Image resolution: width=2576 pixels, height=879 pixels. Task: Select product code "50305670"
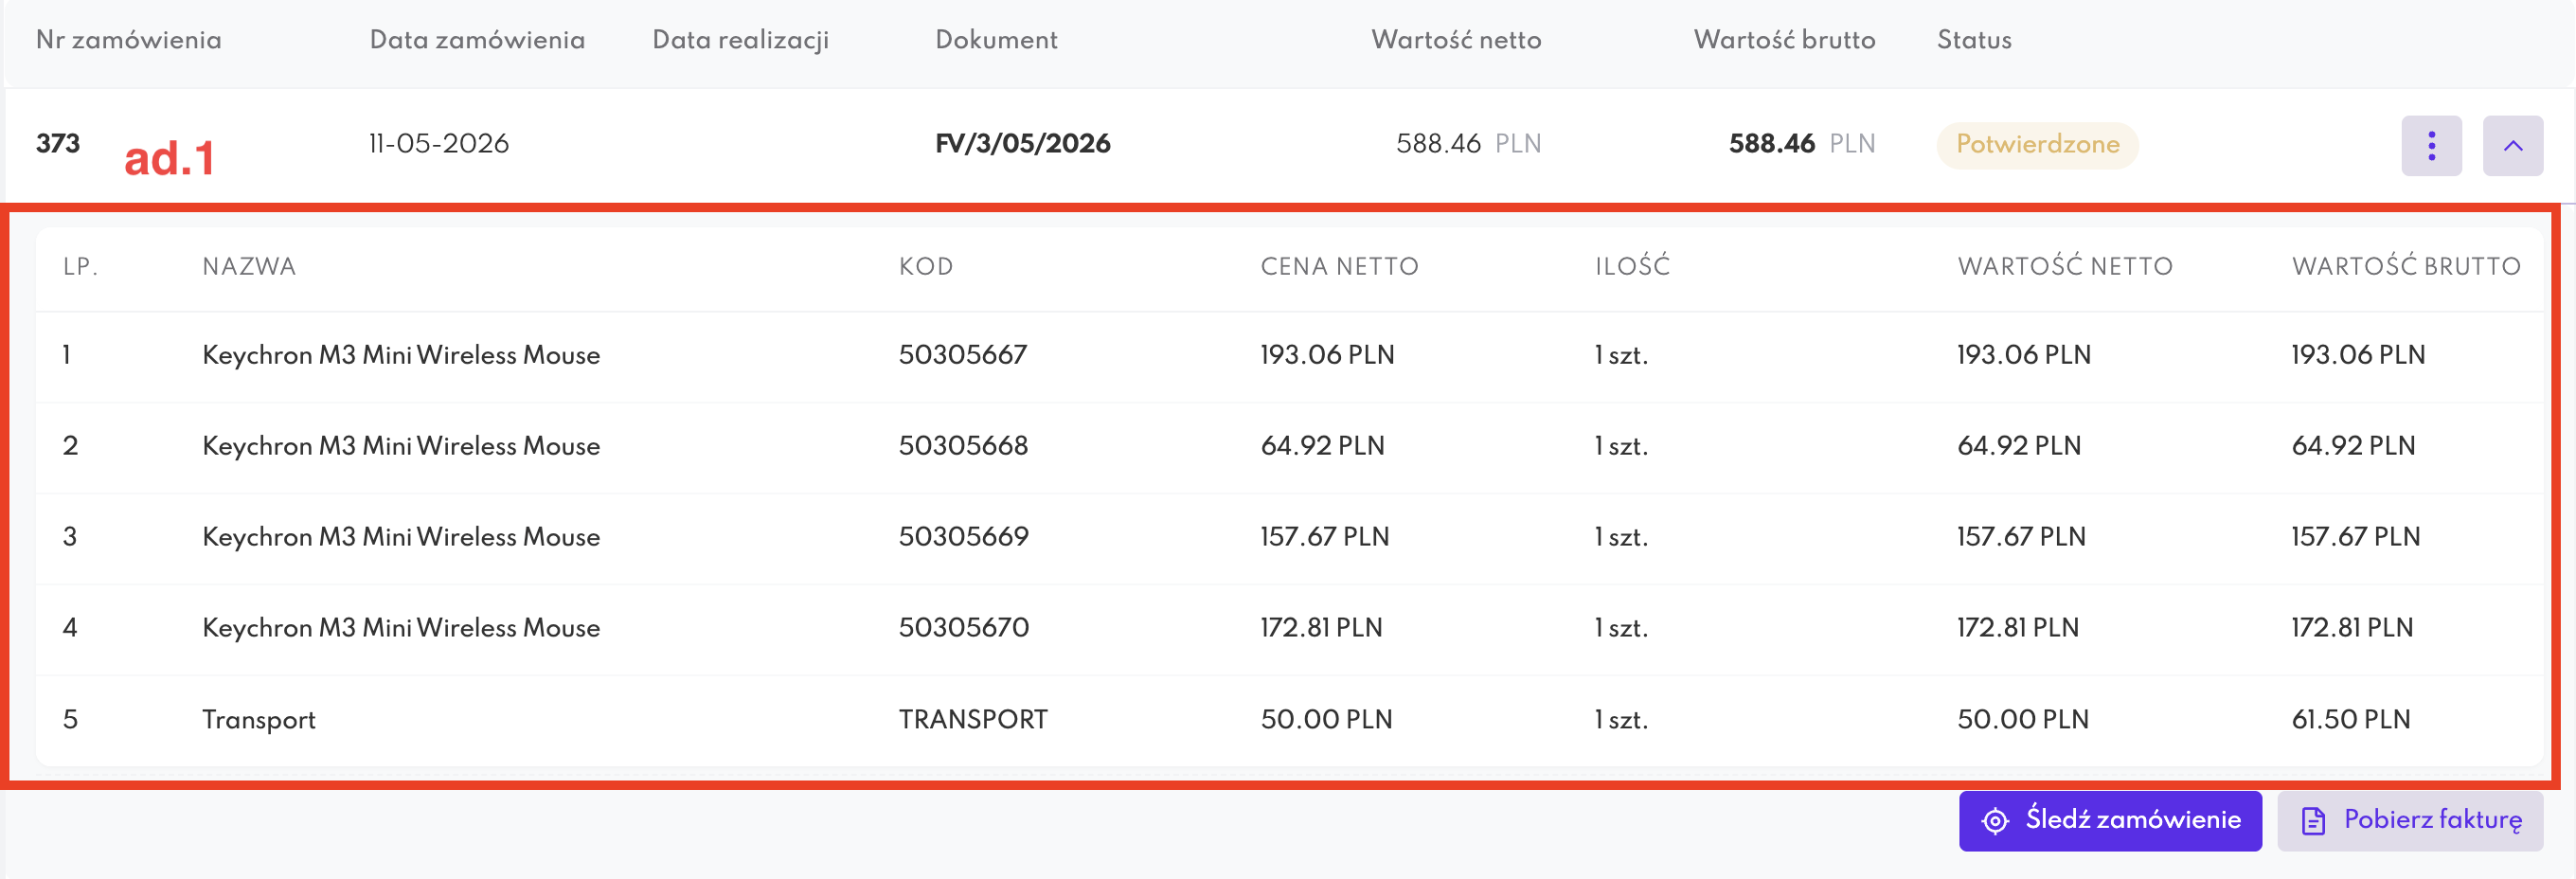[x=964, y=628]
